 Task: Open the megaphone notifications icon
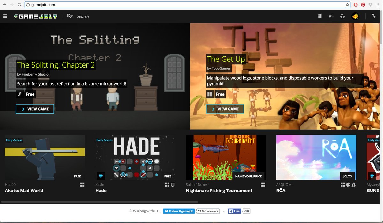(331, 16)
